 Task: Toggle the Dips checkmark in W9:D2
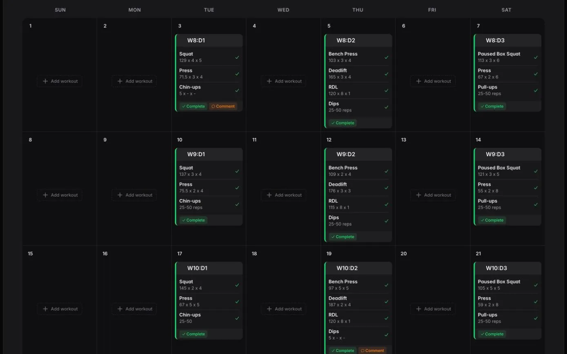(x=386, y=221)
